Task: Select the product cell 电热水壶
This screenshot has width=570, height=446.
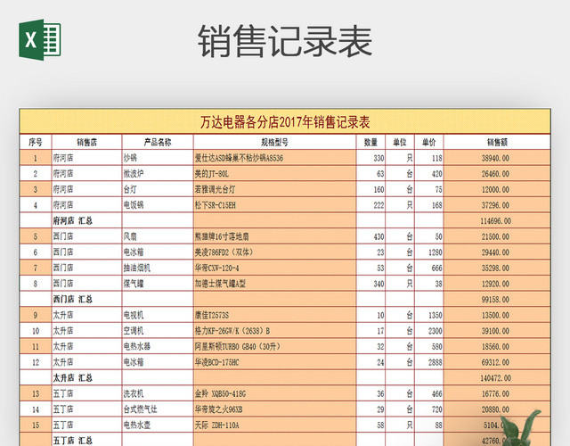Action: [x=158, y=425]
